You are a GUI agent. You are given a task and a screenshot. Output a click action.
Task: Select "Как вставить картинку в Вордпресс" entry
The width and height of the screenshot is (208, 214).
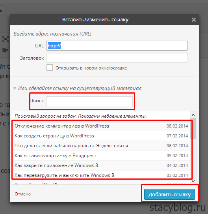click(x=101, y=156)
